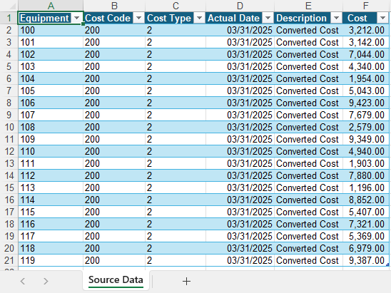This screenshot has width=391, height=293.
Task: Select the entire sheet with the corner triangle
Action: (x=9, y=6)
